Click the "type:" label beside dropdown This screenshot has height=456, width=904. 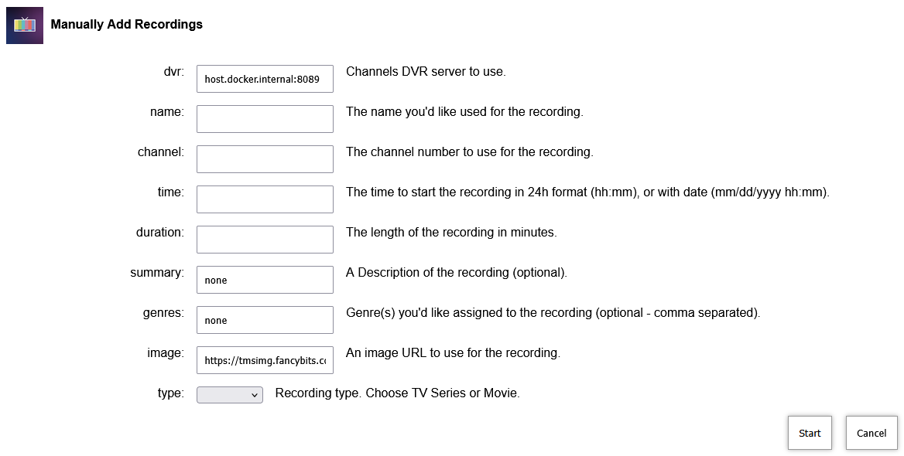click(171, 393)
